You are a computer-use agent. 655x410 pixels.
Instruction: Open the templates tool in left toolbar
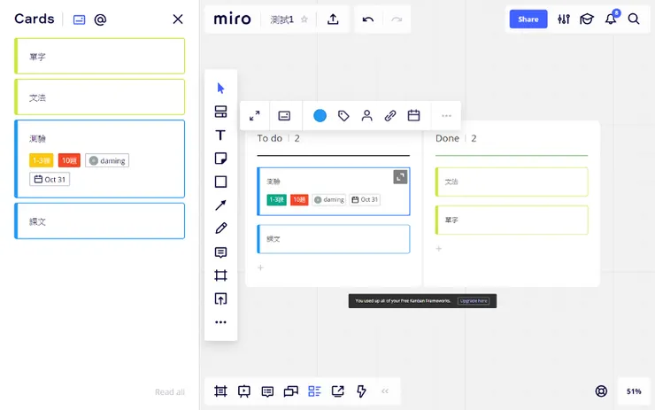click(220, 112)
